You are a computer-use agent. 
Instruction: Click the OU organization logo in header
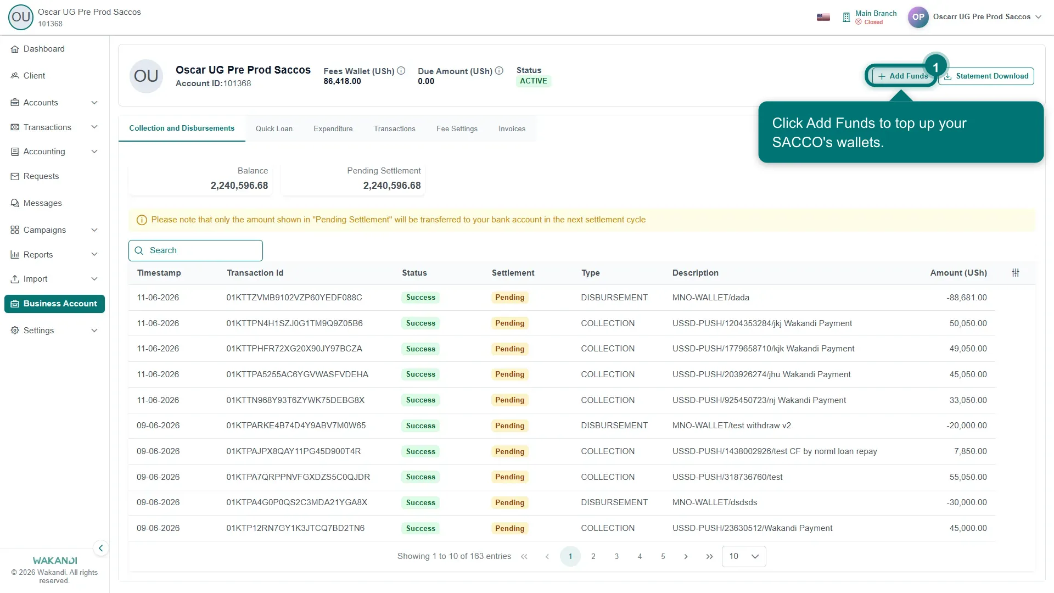[21, 17]
